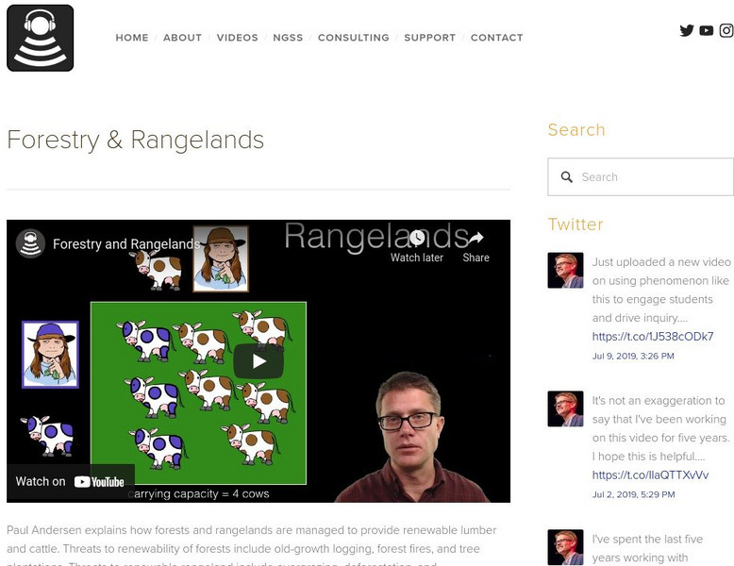Open the ABOUT menu item
The width and height of the screenshot is (734, 566).
183,38
